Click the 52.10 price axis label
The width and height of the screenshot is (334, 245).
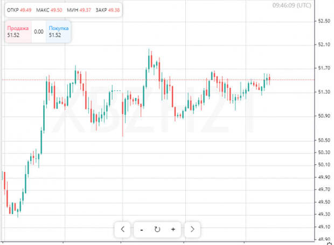tap(324, 45)
